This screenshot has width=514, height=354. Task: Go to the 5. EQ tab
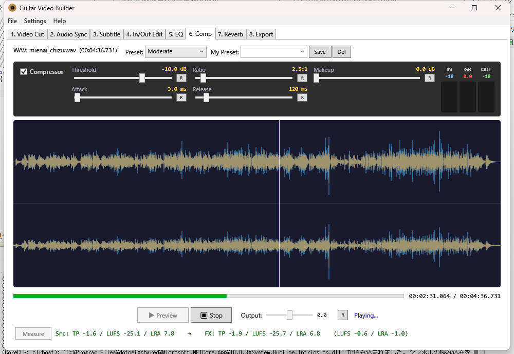tap(175, 34)
